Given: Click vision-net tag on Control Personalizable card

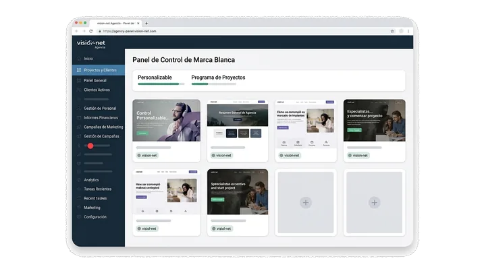Looking at the screenshot, I should [147, 156].
